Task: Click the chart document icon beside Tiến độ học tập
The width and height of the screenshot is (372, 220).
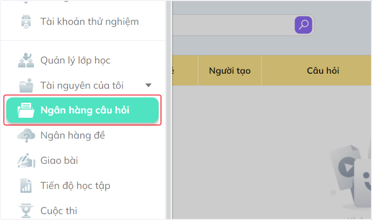Action: (26, 186)
